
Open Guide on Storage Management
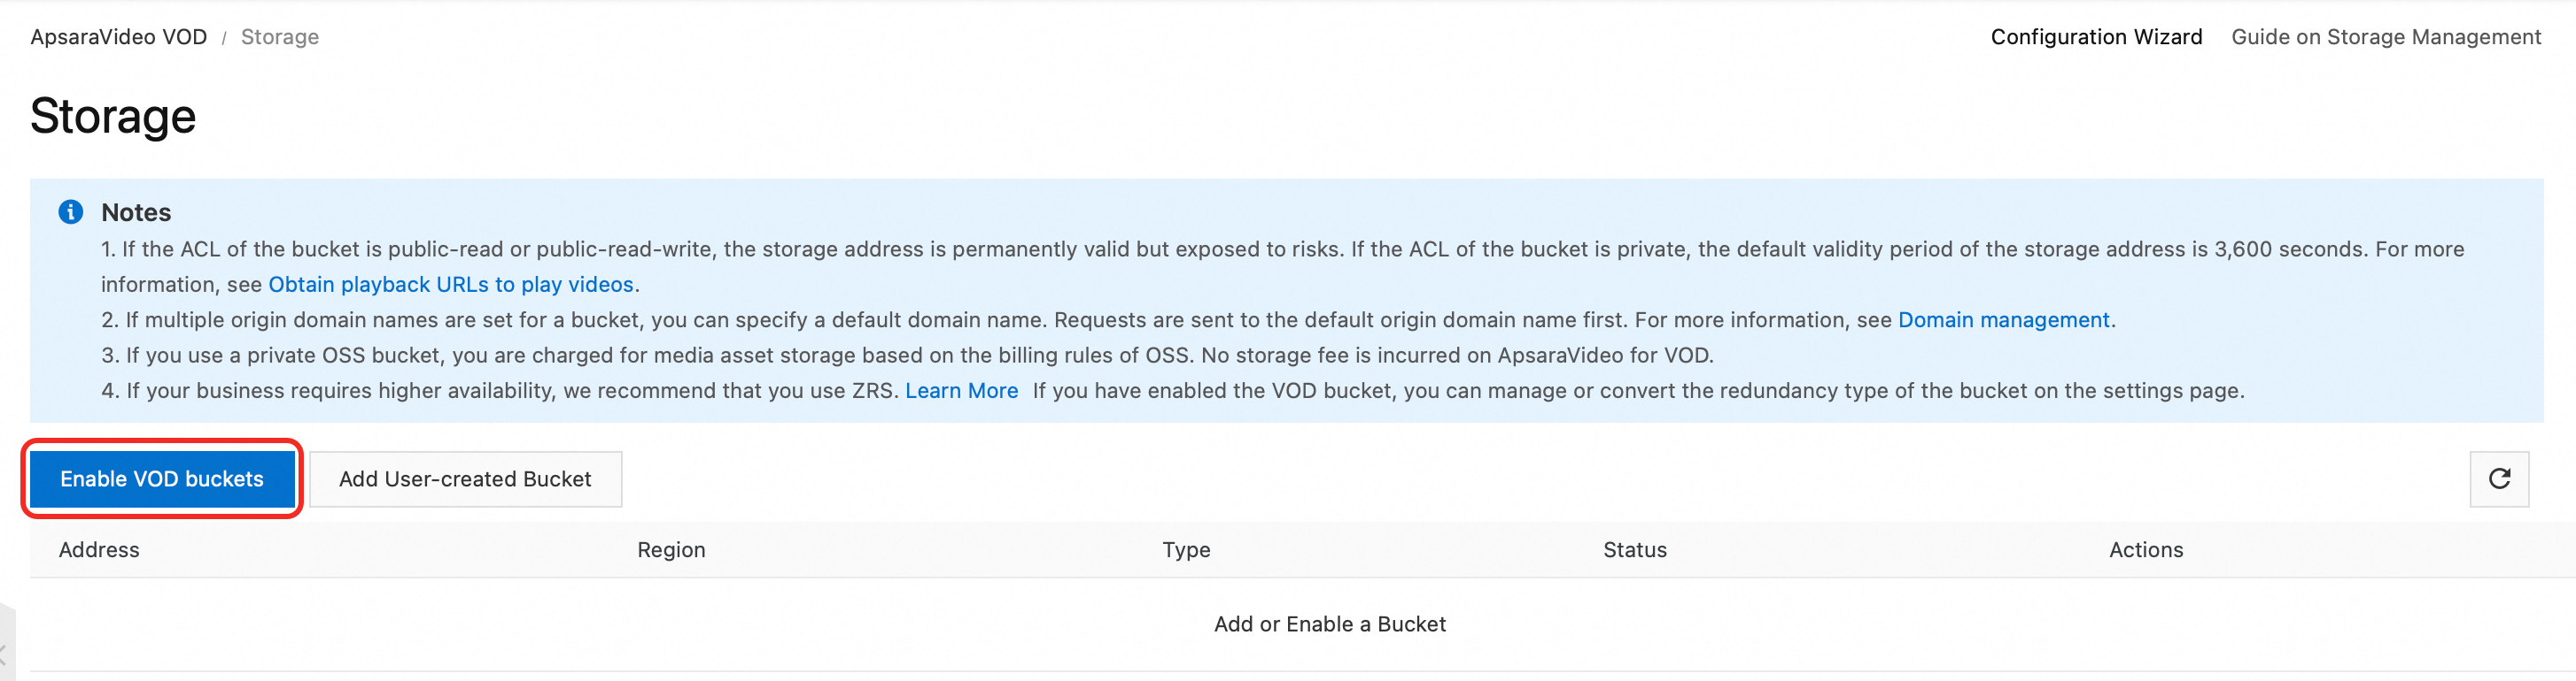[2385, 37]
